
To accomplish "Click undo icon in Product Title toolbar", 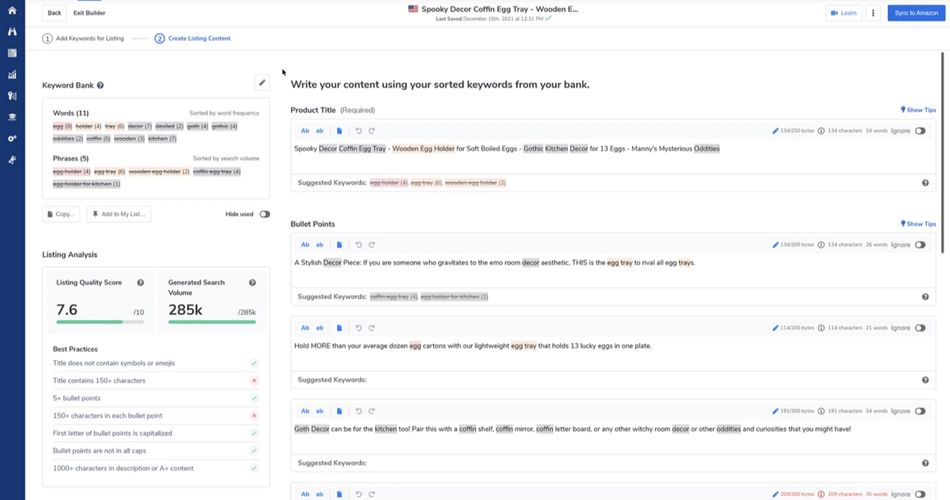I will (359, 131).
